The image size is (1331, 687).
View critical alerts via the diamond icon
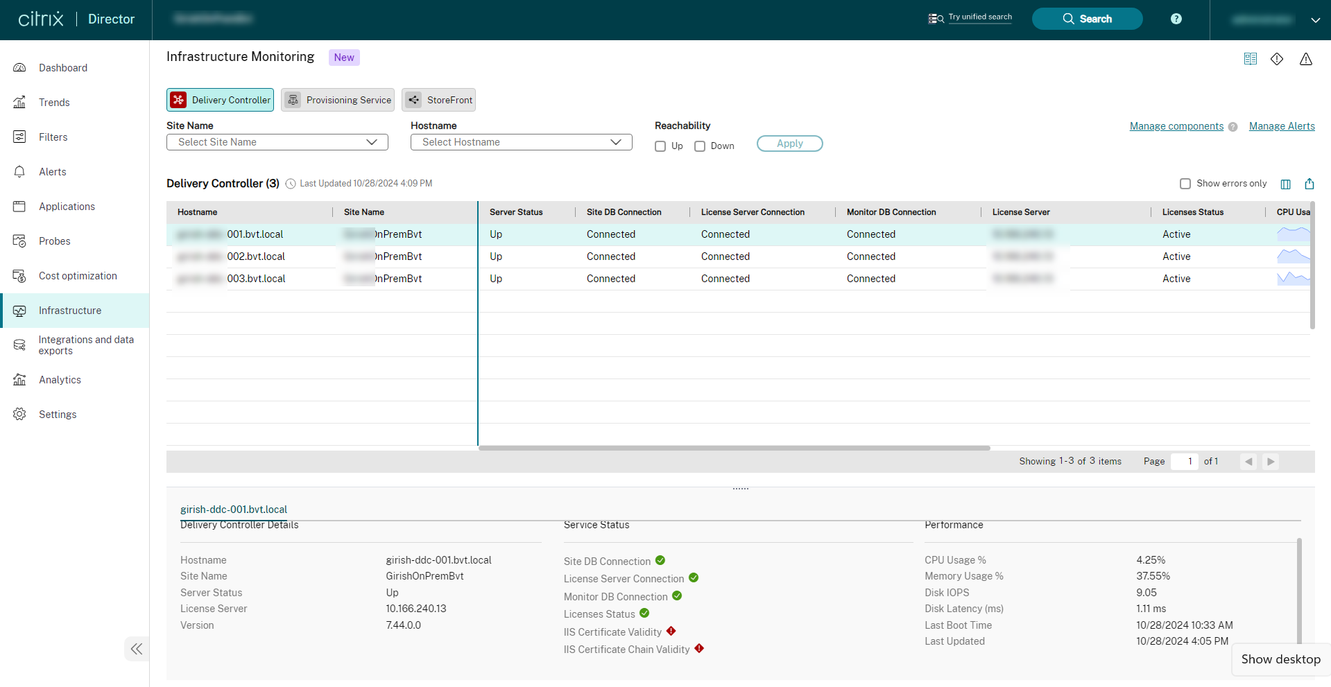[1278, 59]
